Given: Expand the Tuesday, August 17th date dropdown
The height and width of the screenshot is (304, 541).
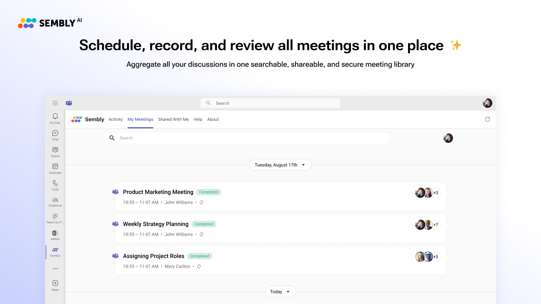Looking at the screenshot, I should point(280,165).
